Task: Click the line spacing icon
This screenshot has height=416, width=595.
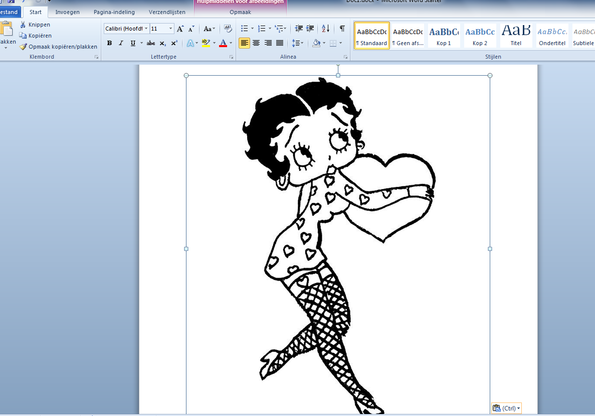Action: tap(296, 43)
